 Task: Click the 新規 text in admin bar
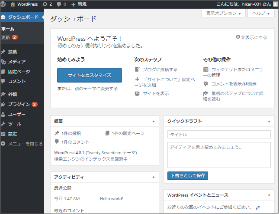82,4
